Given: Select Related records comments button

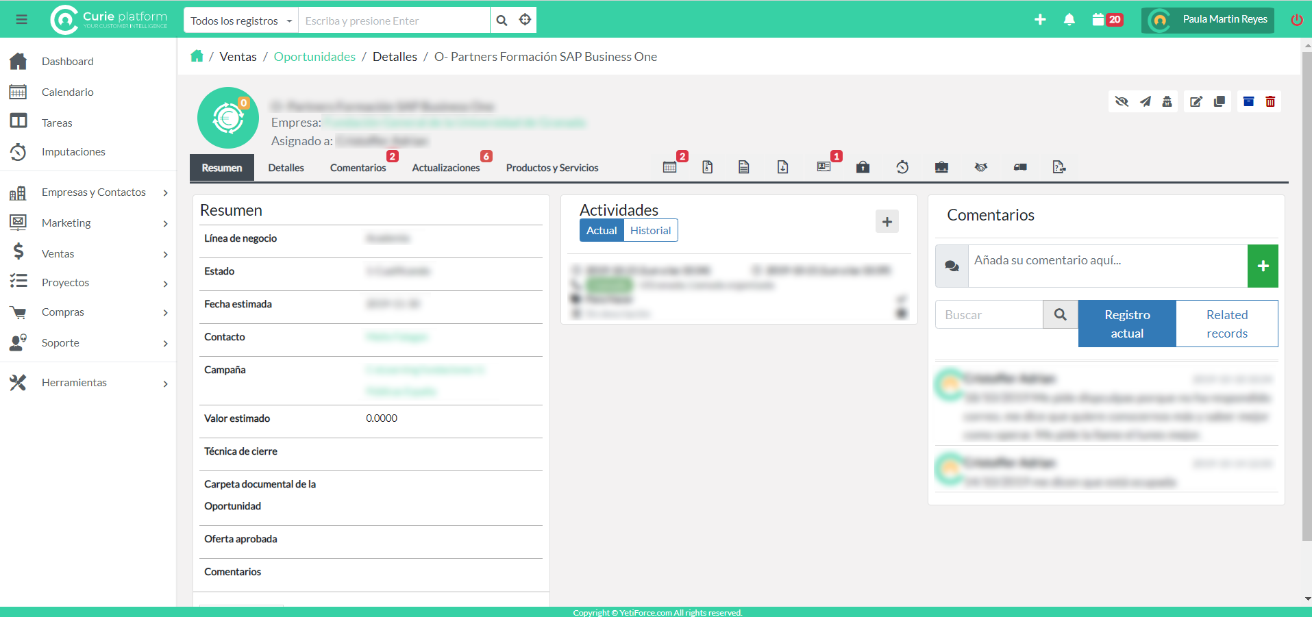Looking at the screenshot, I should coord(1226,324).
